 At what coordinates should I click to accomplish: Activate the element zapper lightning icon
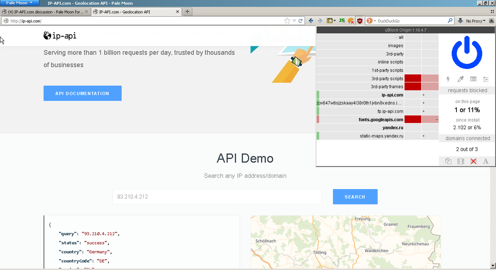pos(448,79)
